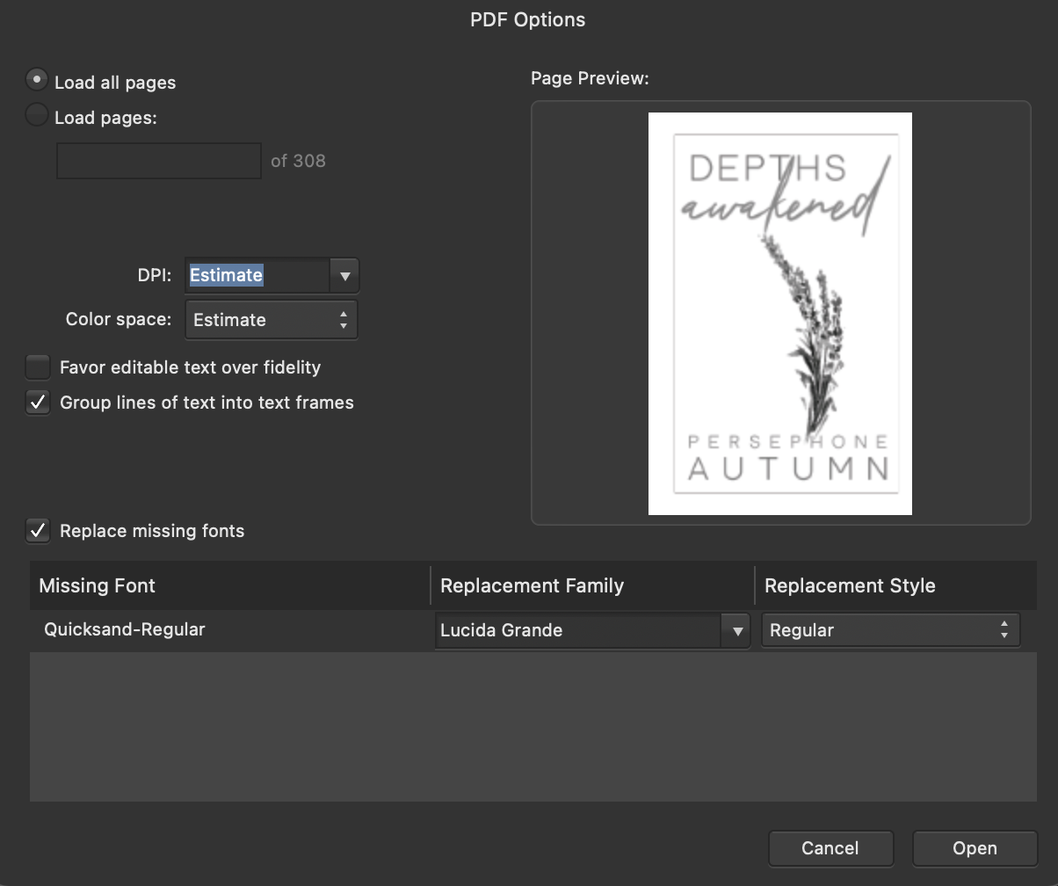Open the Replacement Family dropdown arrow
This screenshot has width=1058, height=886.
pyautogui.click(x=736, y=630)
